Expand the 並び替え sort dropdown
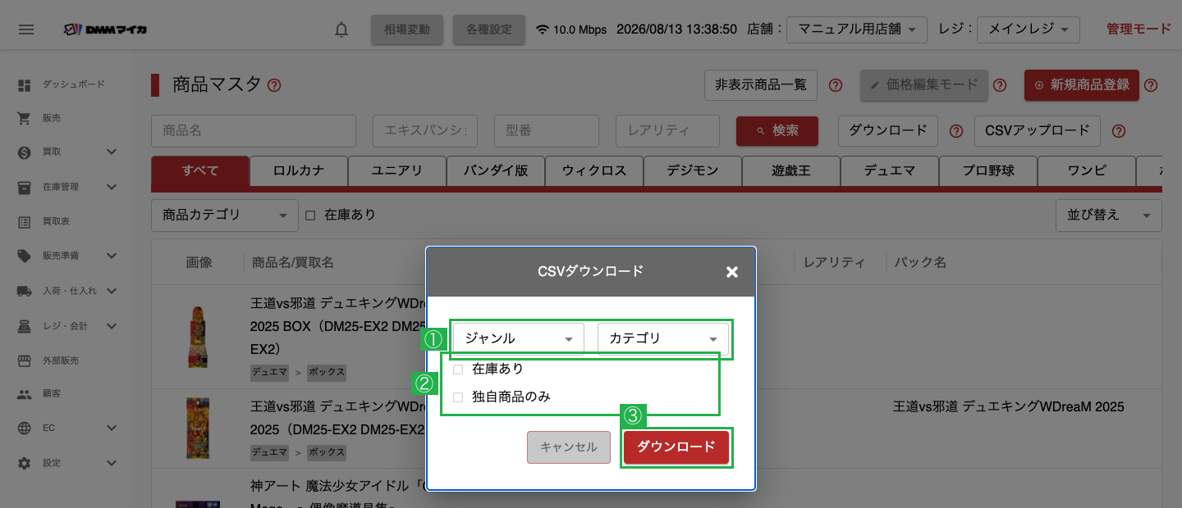This screenshot has width=1182, height=508. tap(1108, 215)
